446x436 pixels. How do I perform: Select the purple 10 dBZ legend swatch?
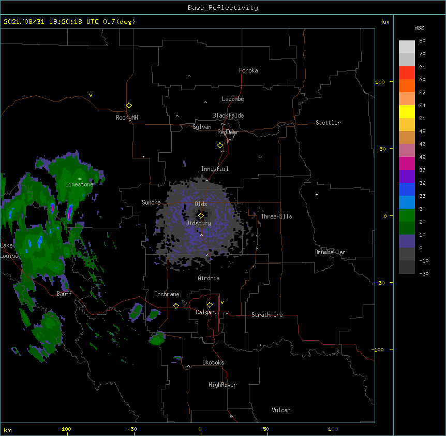click(407, 241)
